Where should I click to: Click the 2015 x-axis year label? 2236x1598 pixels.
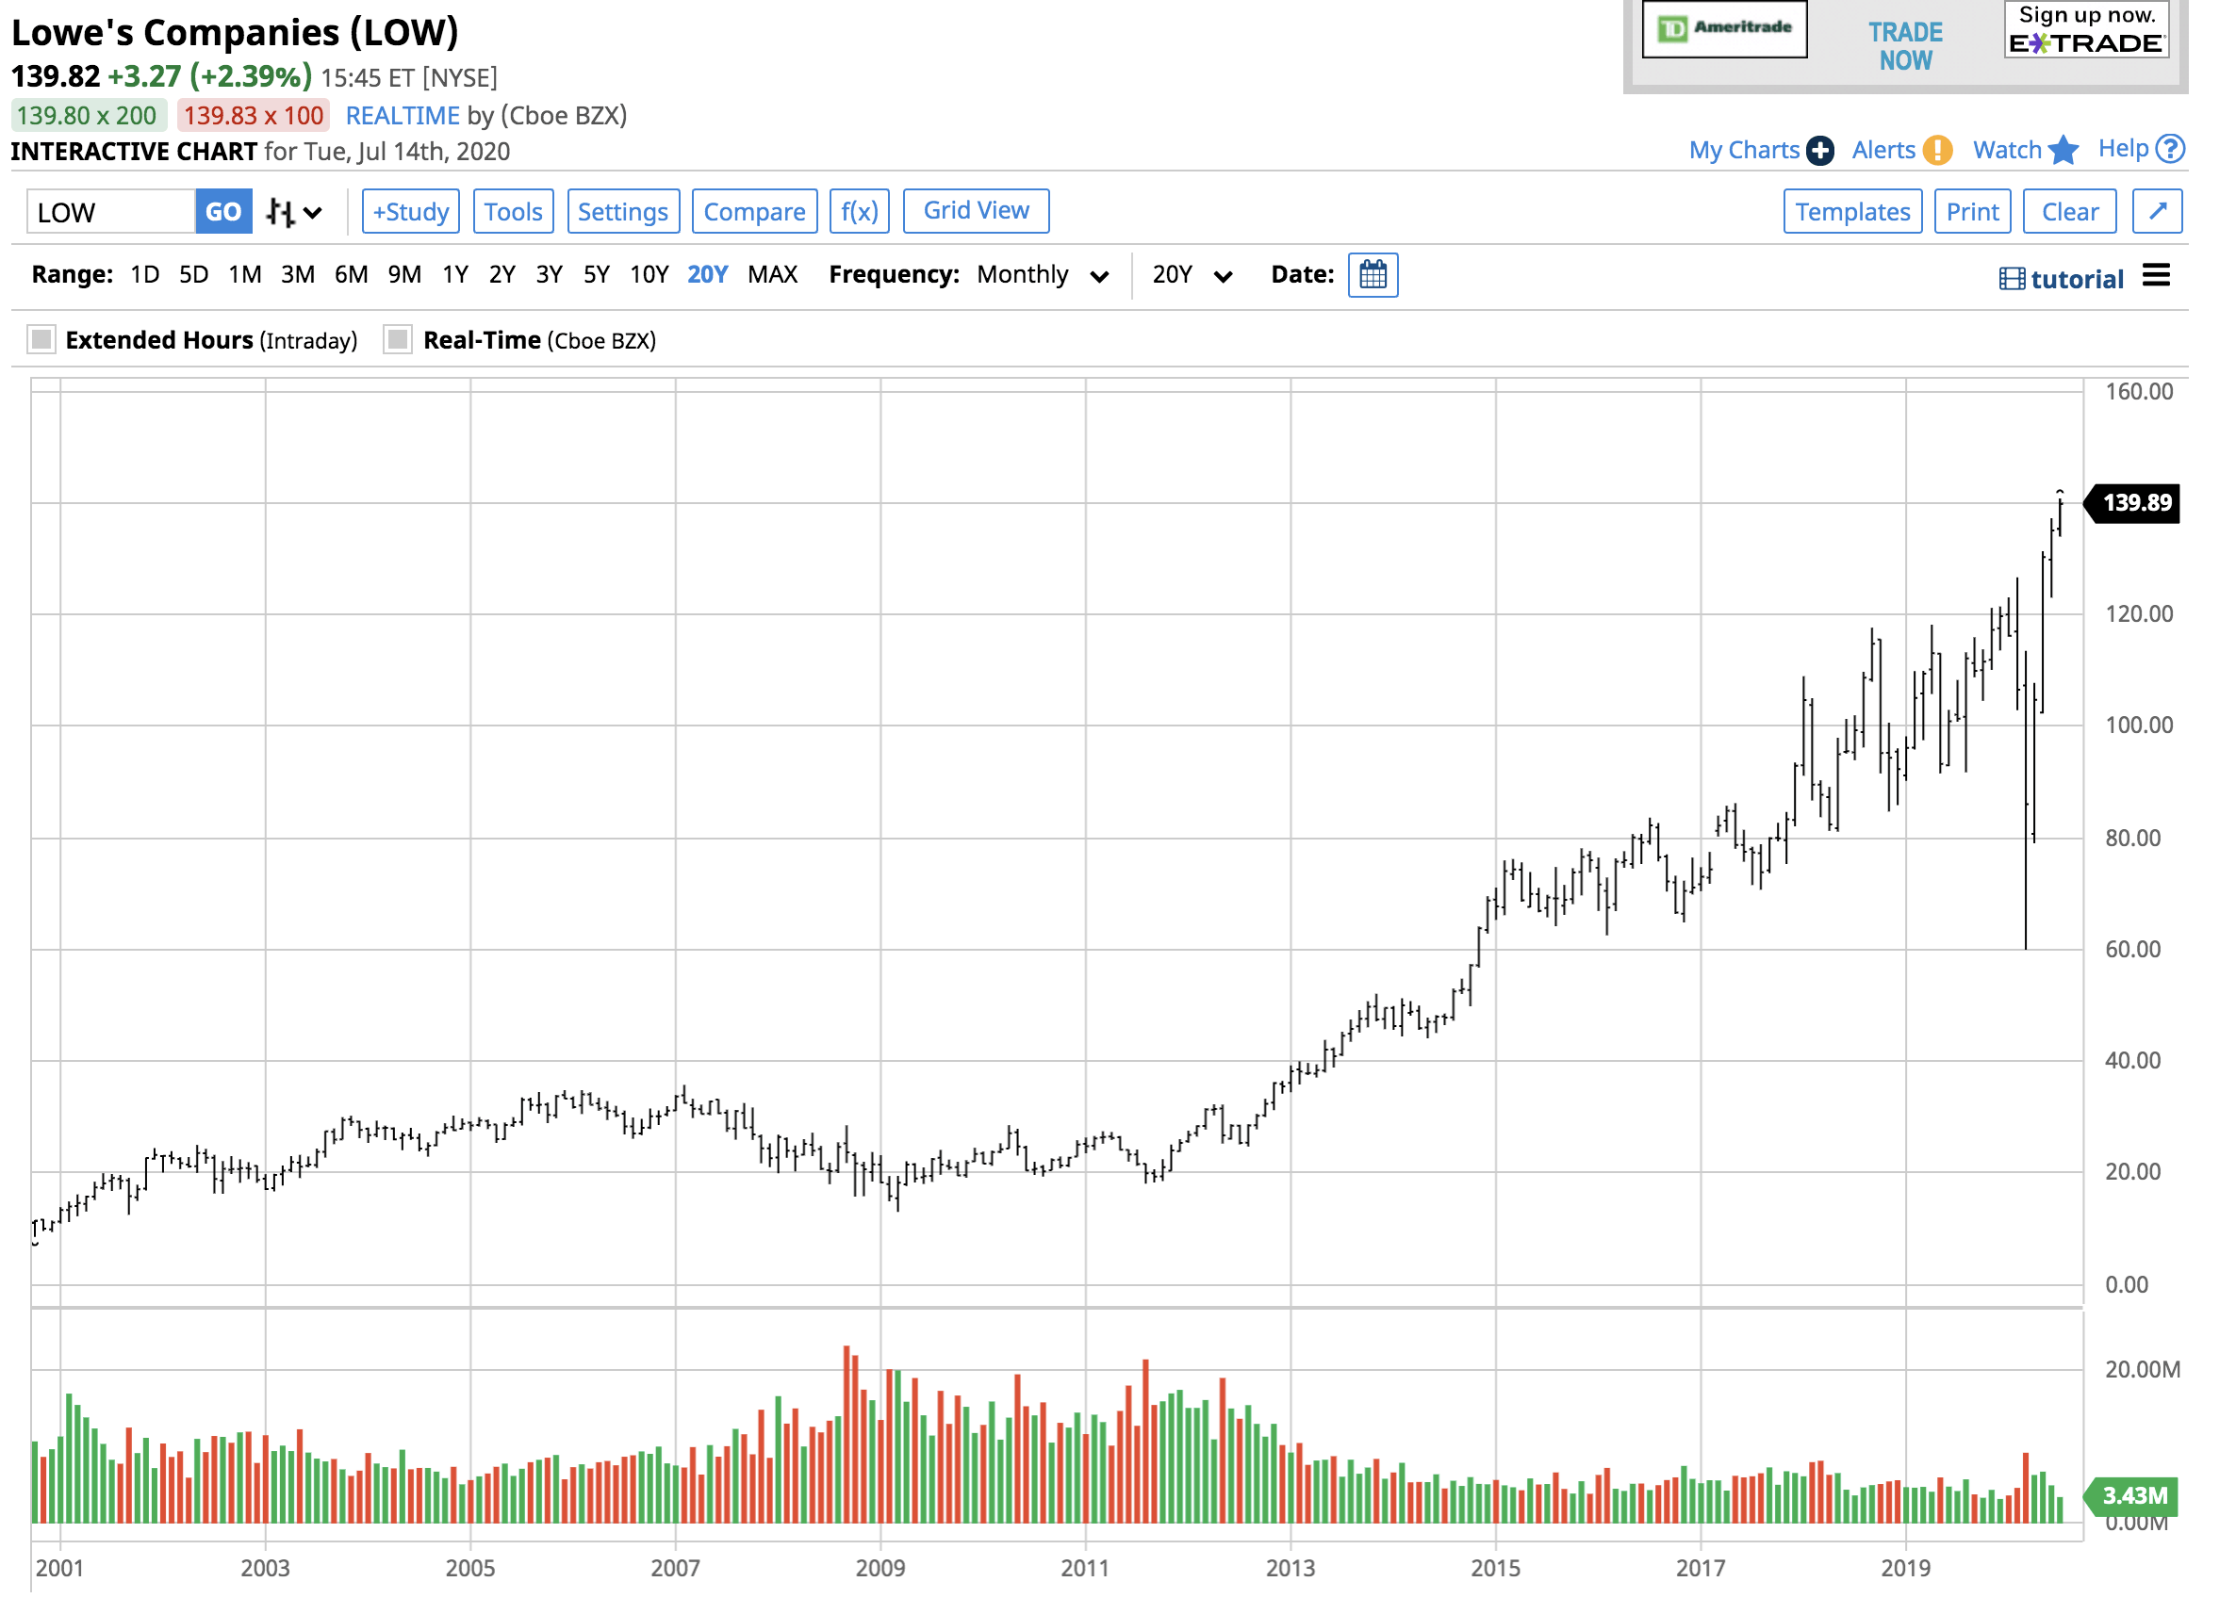[x=1495, y=1569]
